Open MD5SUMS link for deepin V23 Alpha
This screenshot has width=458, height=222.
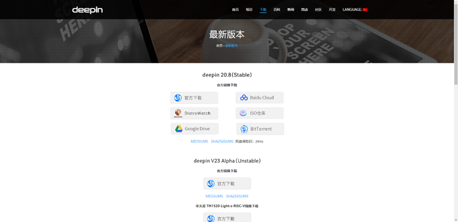click(x=214, y=196)
